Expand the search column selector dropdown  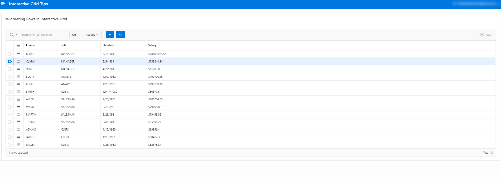(x=13, y=35)
